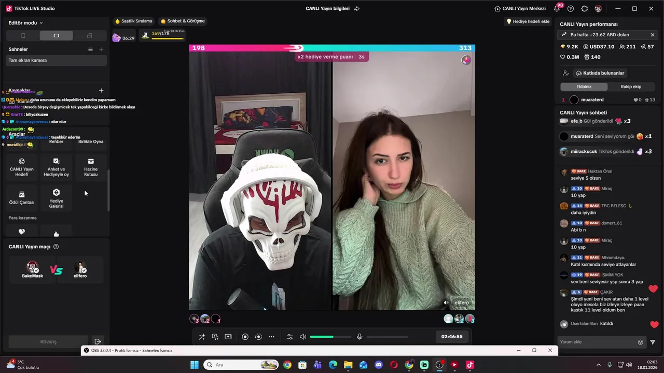Click the exit match icon beside Rövanş
The width and height of the screenshot is (664, 373).
pyautogui.click(x=98, y=341)
